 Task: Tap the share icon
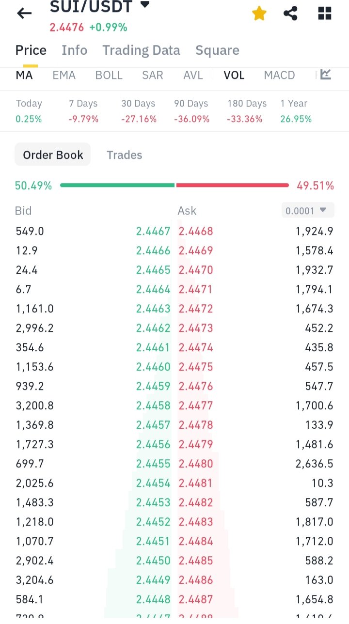click(x=290, y=14)
